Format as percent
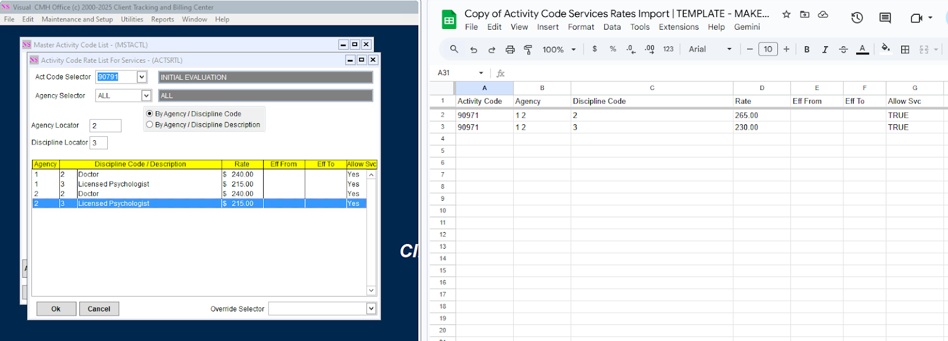This screenshot has height=341, width=948. click(613, 49)
